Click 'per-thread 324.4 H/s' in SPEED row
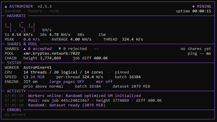The width and height of the screenshot is (217, 122). tap(80, 77)
